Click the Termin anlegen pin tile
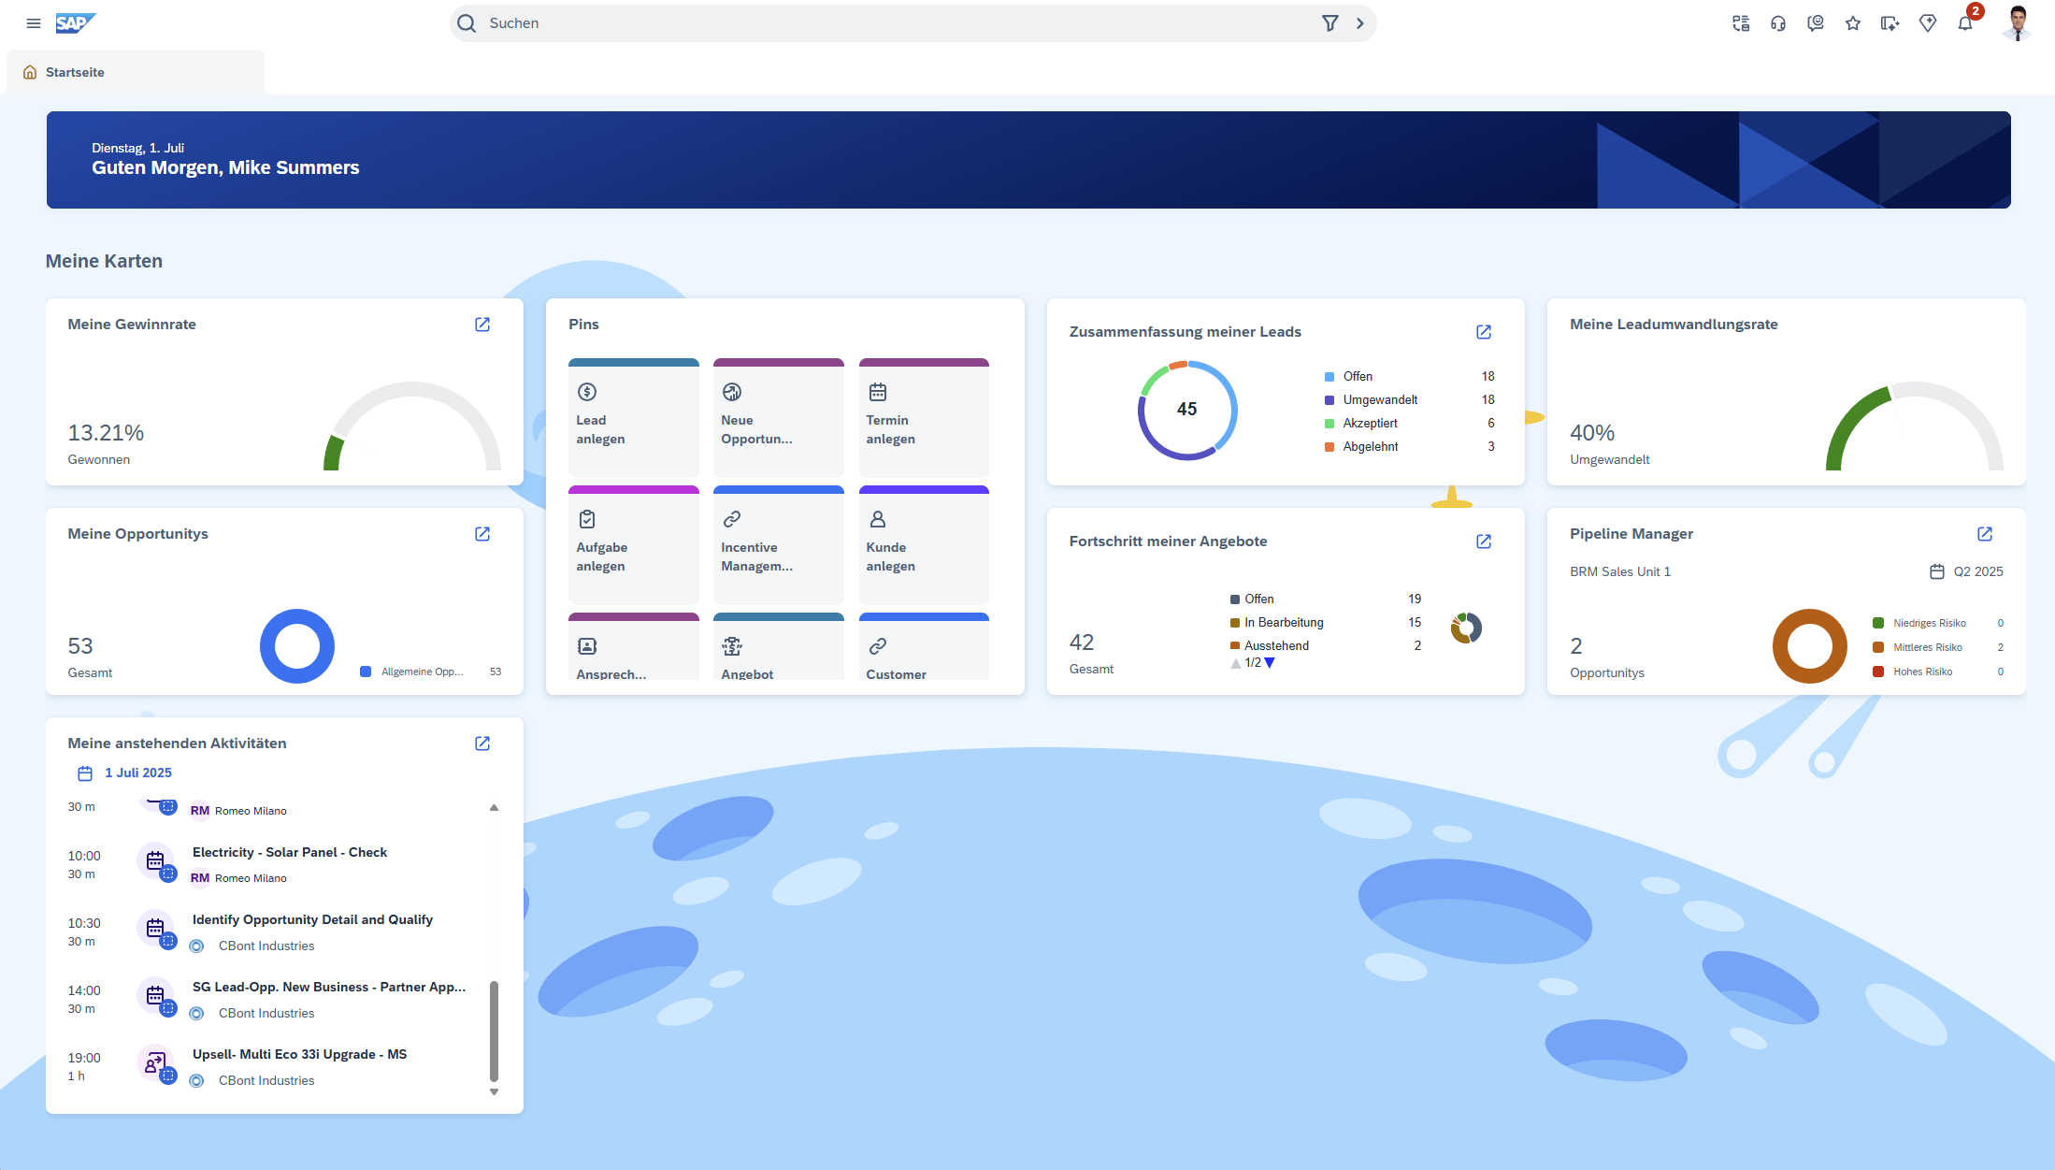2055x1170 pixels. click(924, 417)
